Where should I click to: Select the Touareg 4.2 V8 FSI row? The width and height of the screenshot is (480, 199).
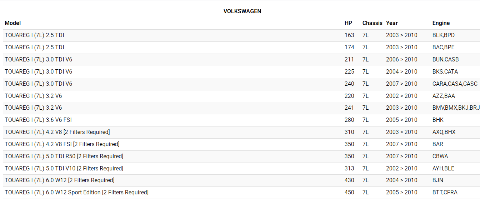pos(62,144)
